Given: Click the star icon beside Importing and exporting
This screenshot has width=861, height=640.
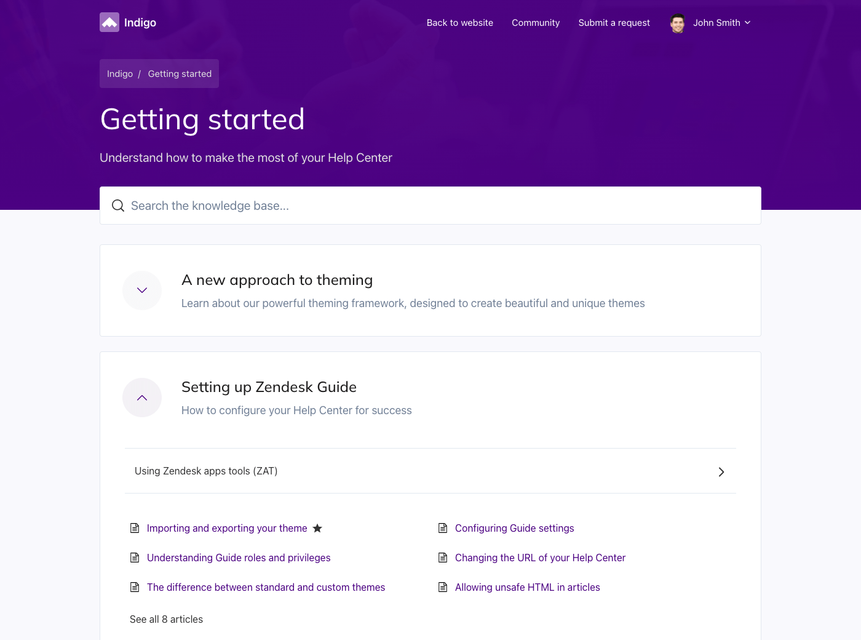Looking at the screenshot, I should coord(317,528).
